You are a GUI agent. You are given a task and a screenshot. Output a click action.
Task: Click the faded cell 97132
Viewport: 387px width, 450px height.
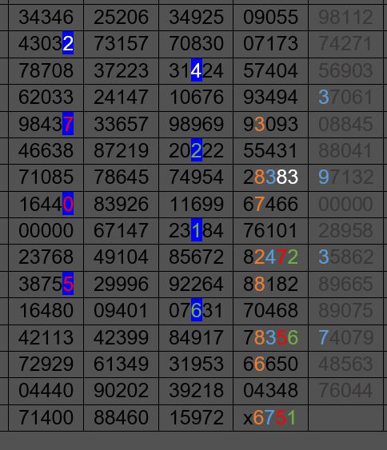tap(346, 177)
